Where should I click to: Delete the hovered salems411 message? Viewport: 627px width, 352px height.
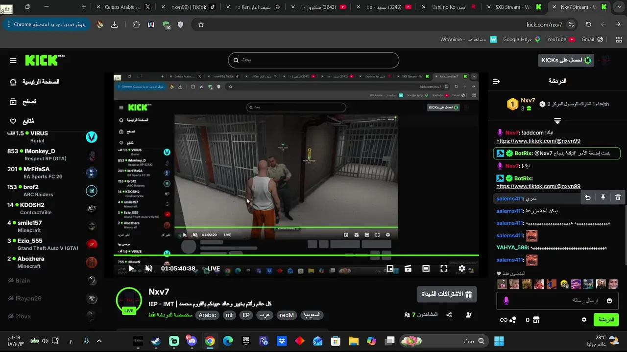coord(618,198)
